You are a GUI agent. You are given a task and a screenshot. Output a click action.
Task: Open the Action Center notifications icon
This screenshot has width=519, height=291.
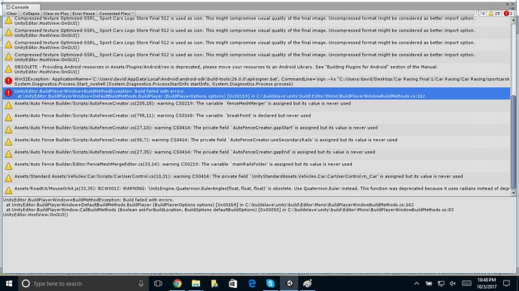coord(506,283)
